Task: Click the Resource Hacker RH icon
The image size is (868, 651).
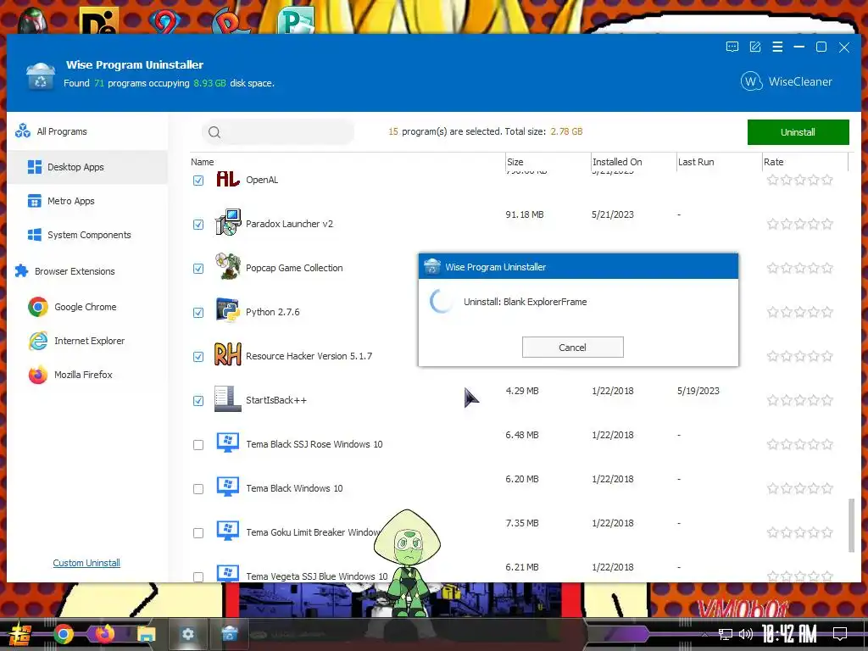Action: [227, 355]
